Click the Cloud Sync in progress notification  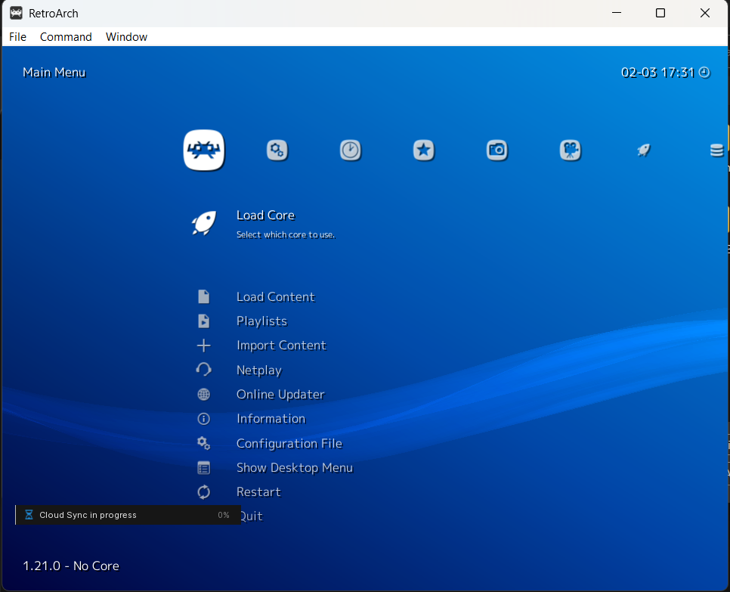(128, 515)
